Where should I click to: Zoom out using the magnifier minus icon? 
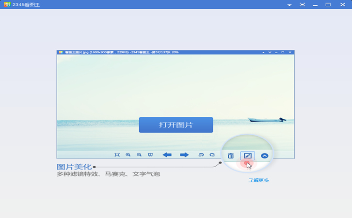139,155
